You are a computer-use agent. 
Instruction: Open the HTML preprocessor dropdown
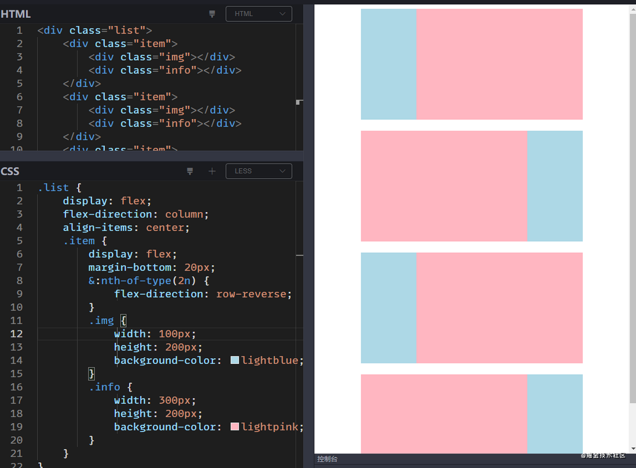pyautogui.click(x=259, y=14)
